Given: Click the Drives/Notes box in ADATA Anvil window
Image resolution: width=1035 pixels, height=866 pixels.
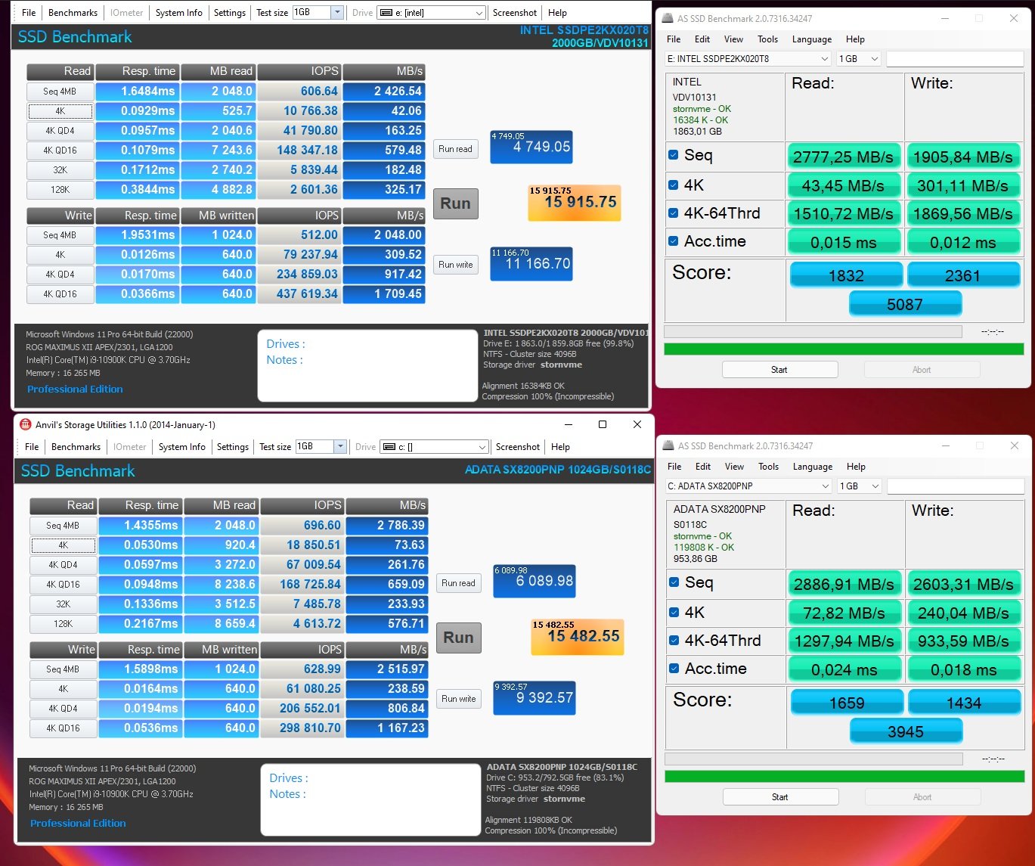Looking at the screenshot, I should [x=370, y=799].
